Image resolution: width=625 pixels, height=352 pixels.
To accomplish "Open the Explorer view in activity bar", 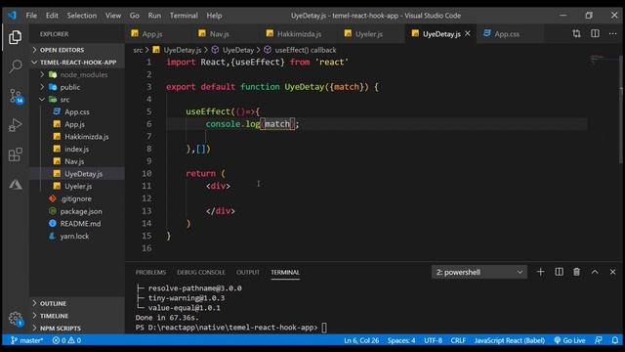I will tap(16, 37).
